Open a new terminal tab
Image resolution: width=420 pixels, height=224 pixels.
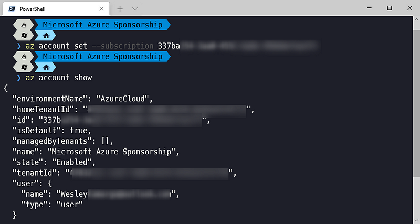pos(120,8)
